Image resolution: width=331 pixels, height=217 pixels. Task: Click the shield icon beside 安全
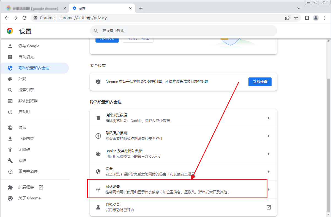[x=98, y=172]
